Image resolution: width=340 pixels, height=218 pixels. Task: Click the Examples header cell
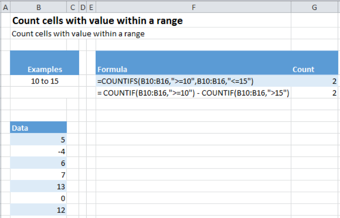coord(45,63)
